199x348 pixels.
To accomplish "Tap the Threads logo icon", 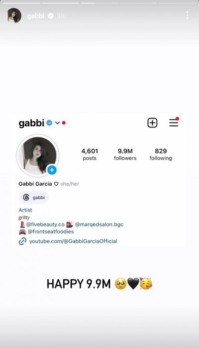I will tap(26, 197).
